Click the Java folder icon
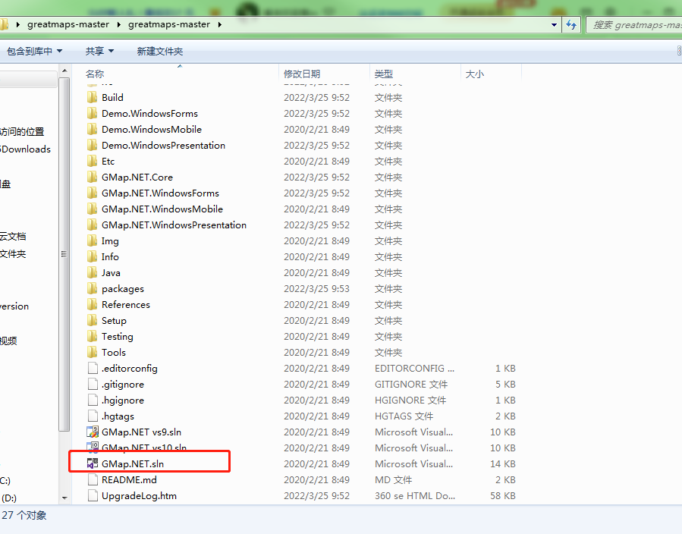Viewport: 682px width, 534px height. 93,272
